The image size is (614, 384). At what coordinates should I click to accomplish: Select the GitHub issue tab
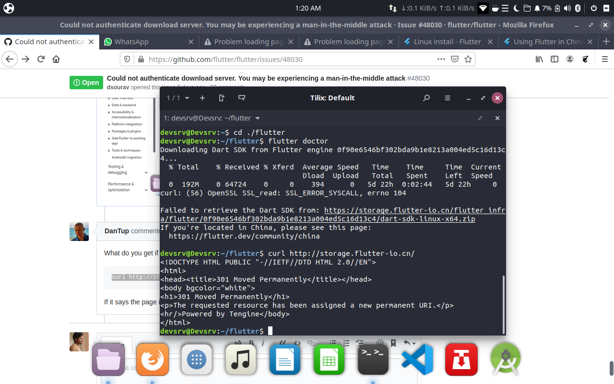point(49,42)
